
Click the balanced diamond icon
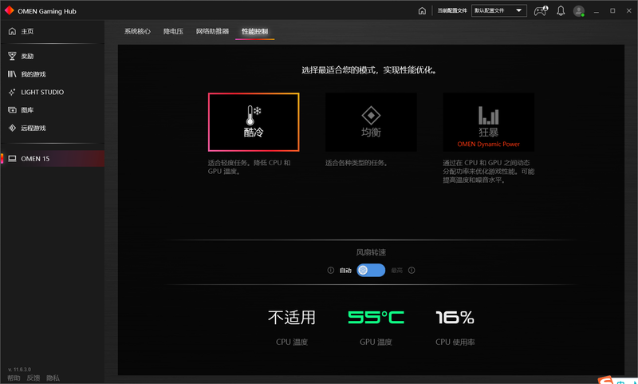(x=371, y=116)
